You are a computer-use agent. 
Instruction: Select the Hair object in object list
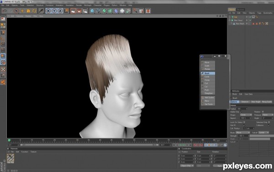(x=236, y=17)
